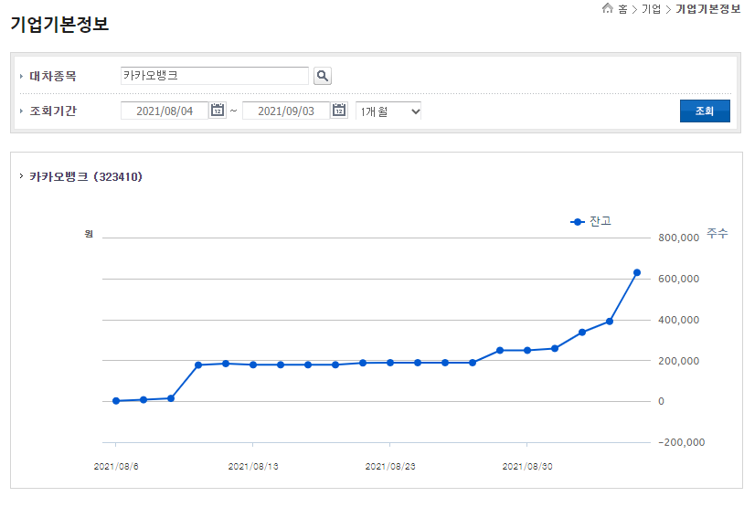Click the 잔고 legend text
Screen dimensions: 744x518
coord(601,221)
